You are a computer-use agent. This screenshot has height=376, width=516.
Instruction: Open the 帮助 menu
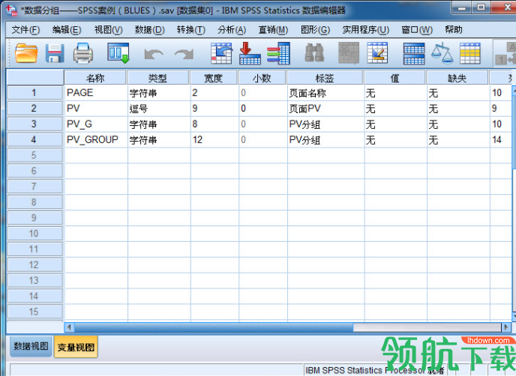454,30
